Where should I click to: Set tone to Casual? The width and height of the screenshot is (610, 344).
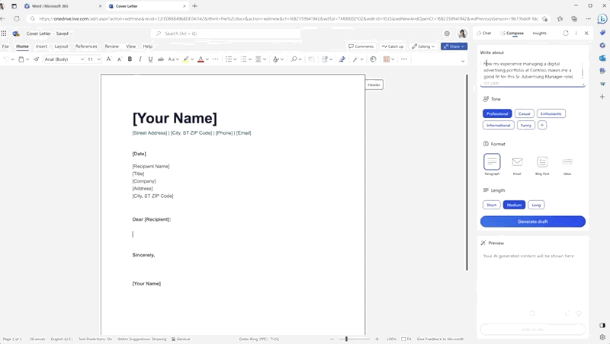524,113
